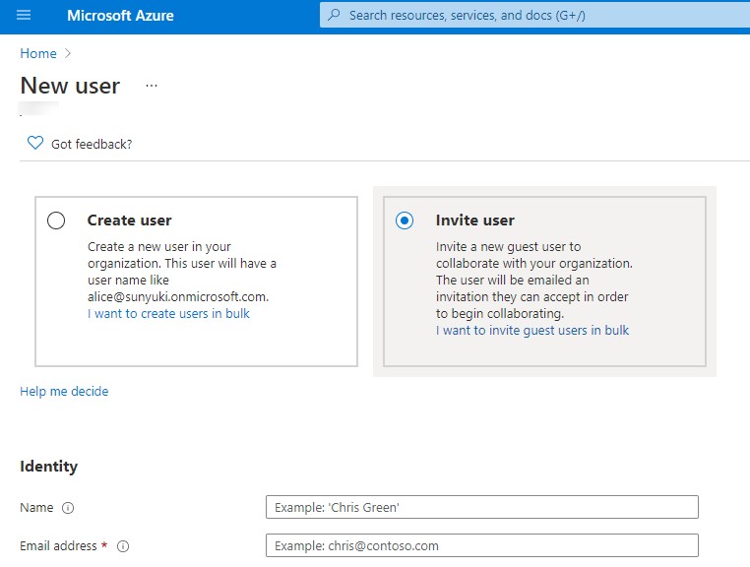The image size is (750, 567).
Task: Click the Help me decide link
Action: (64, 392)
